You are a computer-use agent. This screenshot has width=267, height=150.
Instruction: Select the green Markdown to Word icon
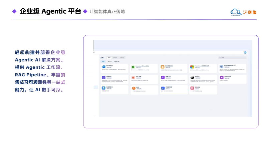(133, 67)
